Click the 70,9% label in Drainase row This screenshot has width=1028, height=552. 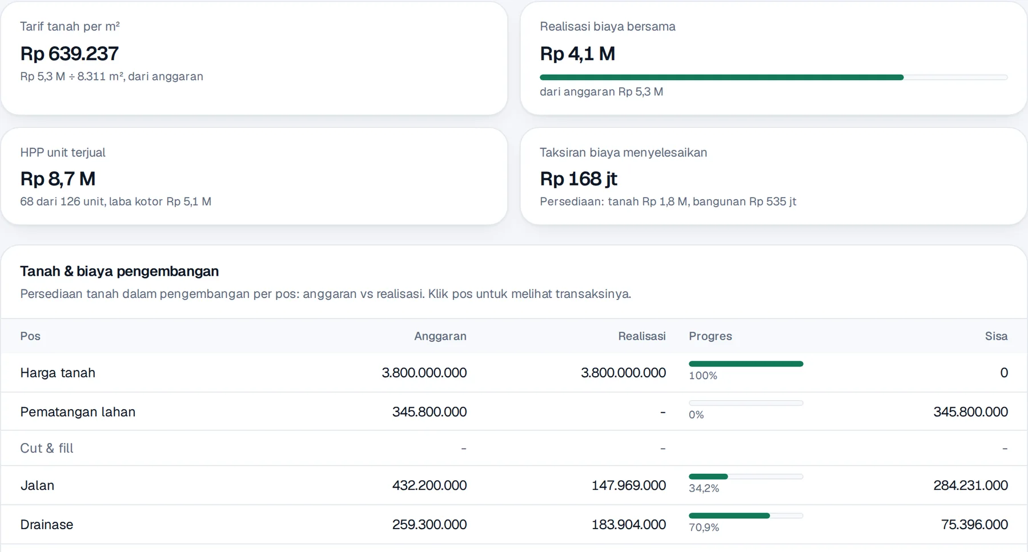point(704,527)
